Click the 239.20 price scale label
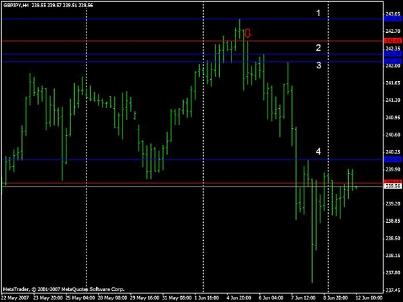Image resolution: width=403 pixels, height=302 pixels. (x=393, y=203)
